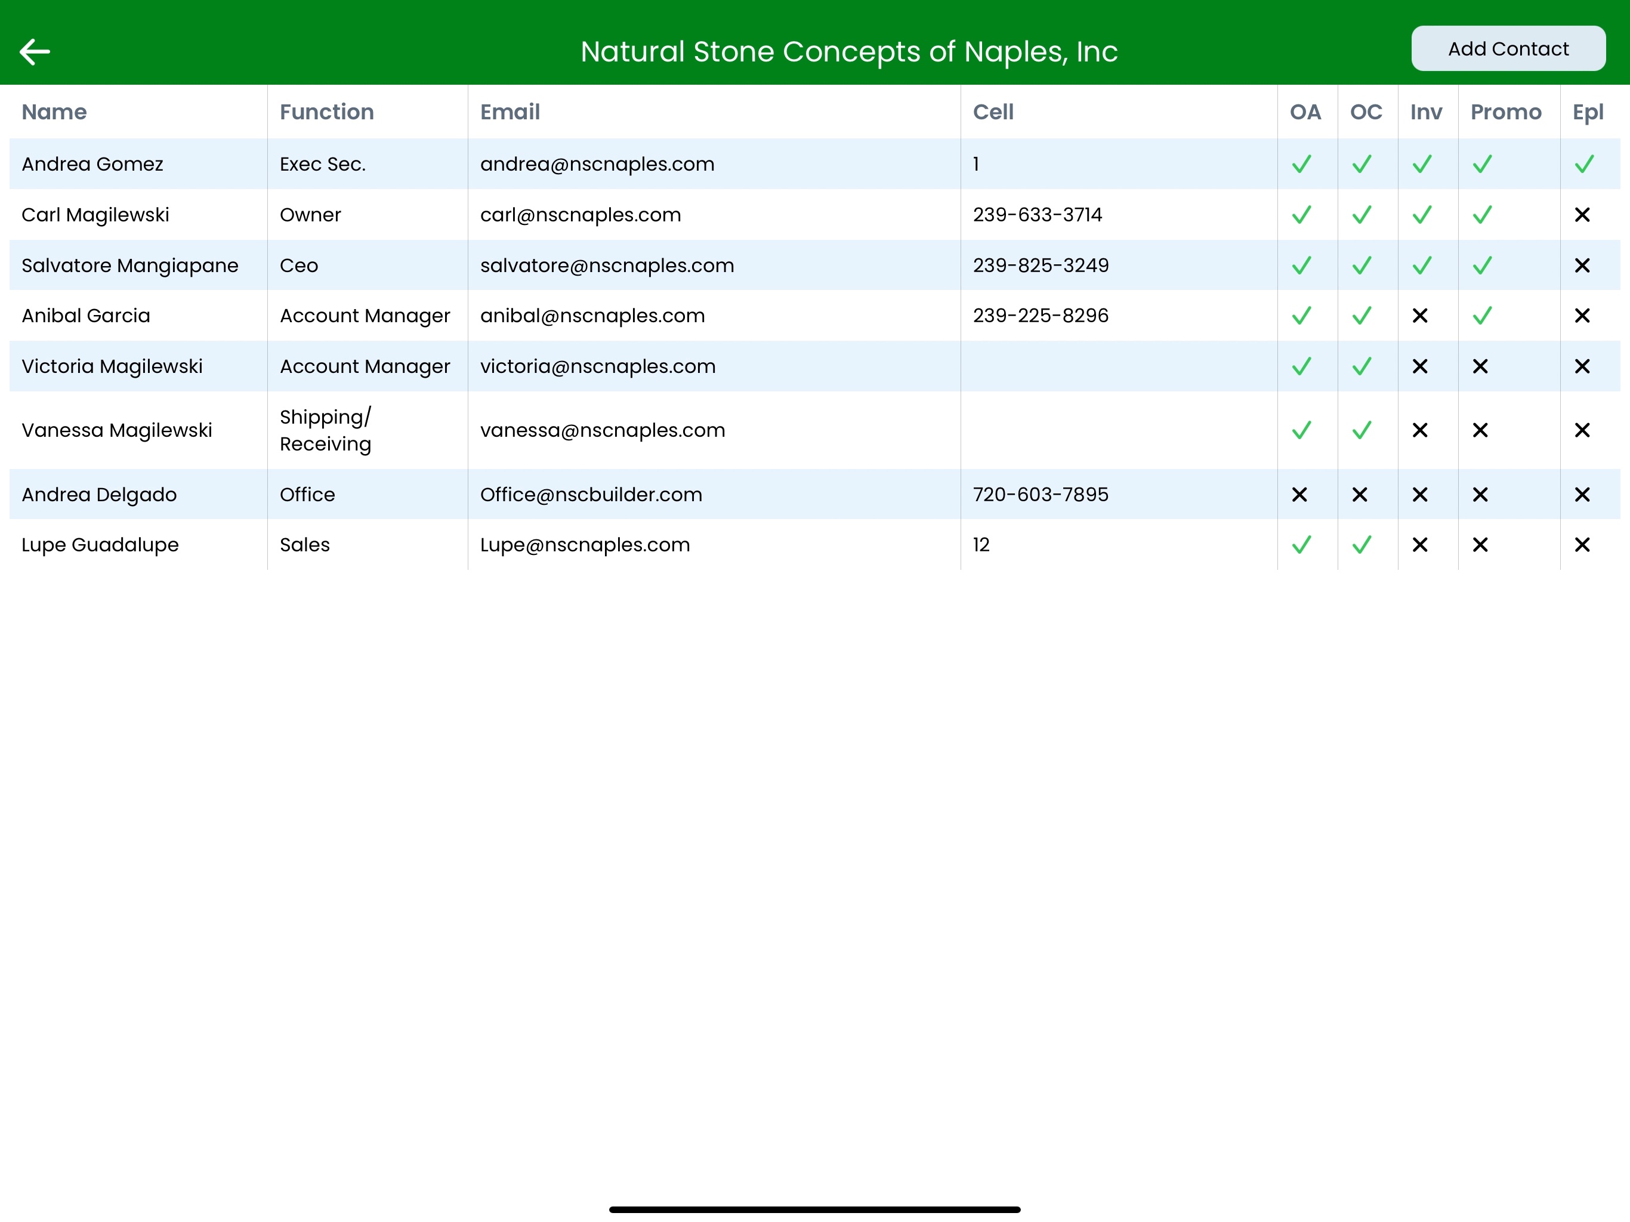This screenshot has height=1222, width=1630.
Task: Toggle OC checkmark for Anibal Garcia
Action: [1362, 316]
